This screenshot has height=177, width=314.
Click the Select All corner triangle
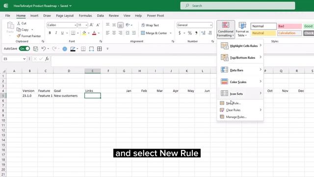tap(4, 71)
